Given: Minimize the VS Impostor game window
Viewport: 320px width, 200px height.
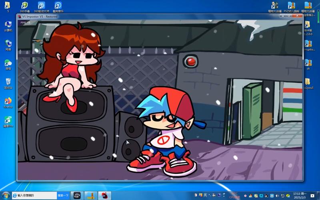Looking at the screenshot, I should click(x=283, y=16).
